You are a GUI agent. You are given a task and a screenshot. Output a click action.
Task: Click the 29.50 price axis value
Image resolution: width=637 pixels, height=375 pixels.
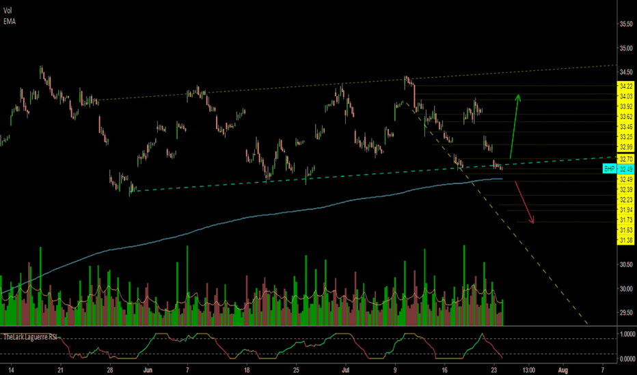[626, 312]
